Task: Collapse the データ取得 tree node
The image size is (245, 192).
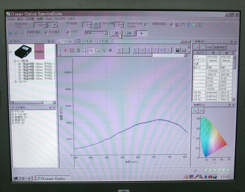Action: pyautogui.click(x=15, y=61)
